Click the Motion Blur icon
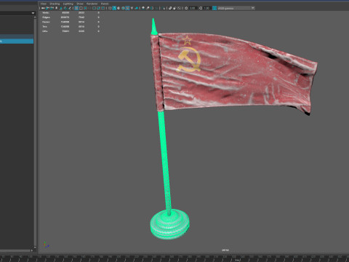The image size is (349, 262). point(148,8)
